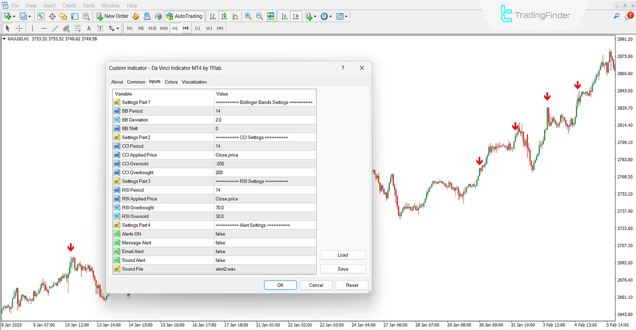Open the Charts menu
Viewport: 636px width, 330px height.
[69, 5]
